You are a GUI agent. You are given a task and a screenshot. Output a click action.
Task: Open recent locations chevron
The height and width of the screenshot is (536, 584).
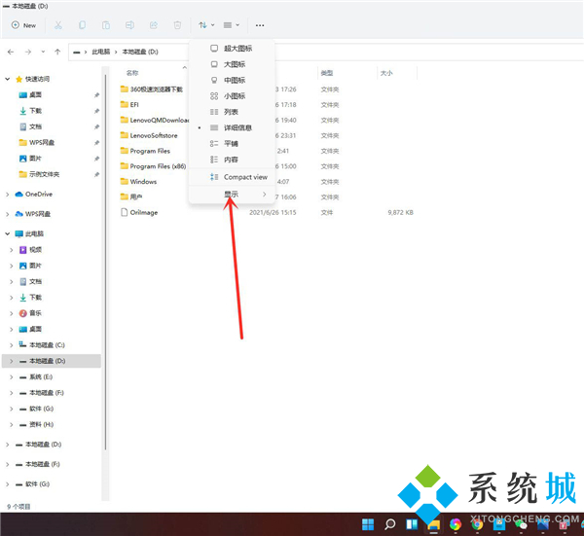tap(43, 52)
